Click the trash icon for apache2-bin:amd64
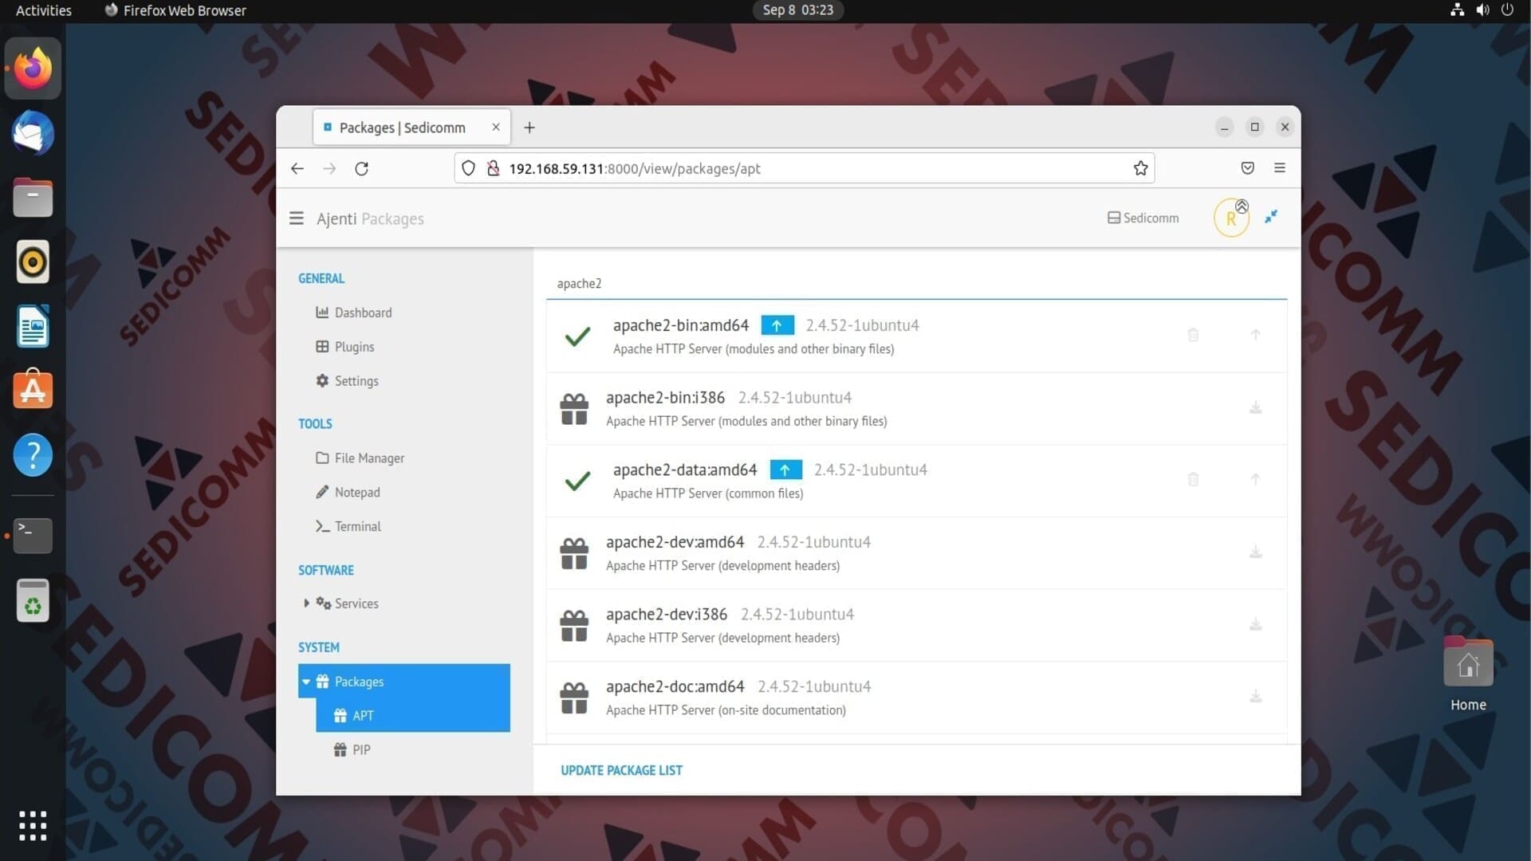1531x861 pixels. [x=1193, y=335]
